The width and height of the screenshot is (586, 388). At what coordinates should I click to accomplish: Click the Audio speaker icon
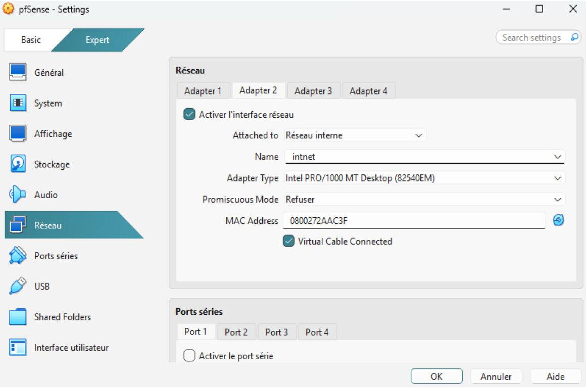[x=18, y=195]
